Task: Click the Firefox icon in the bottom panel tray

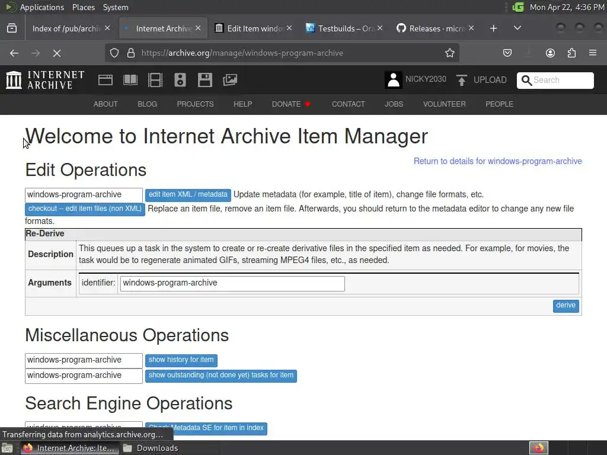Action: (538, 448)
